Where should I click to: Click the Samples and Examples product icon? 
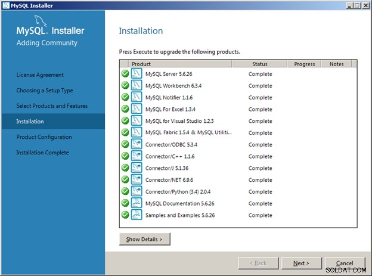point(137,215)
